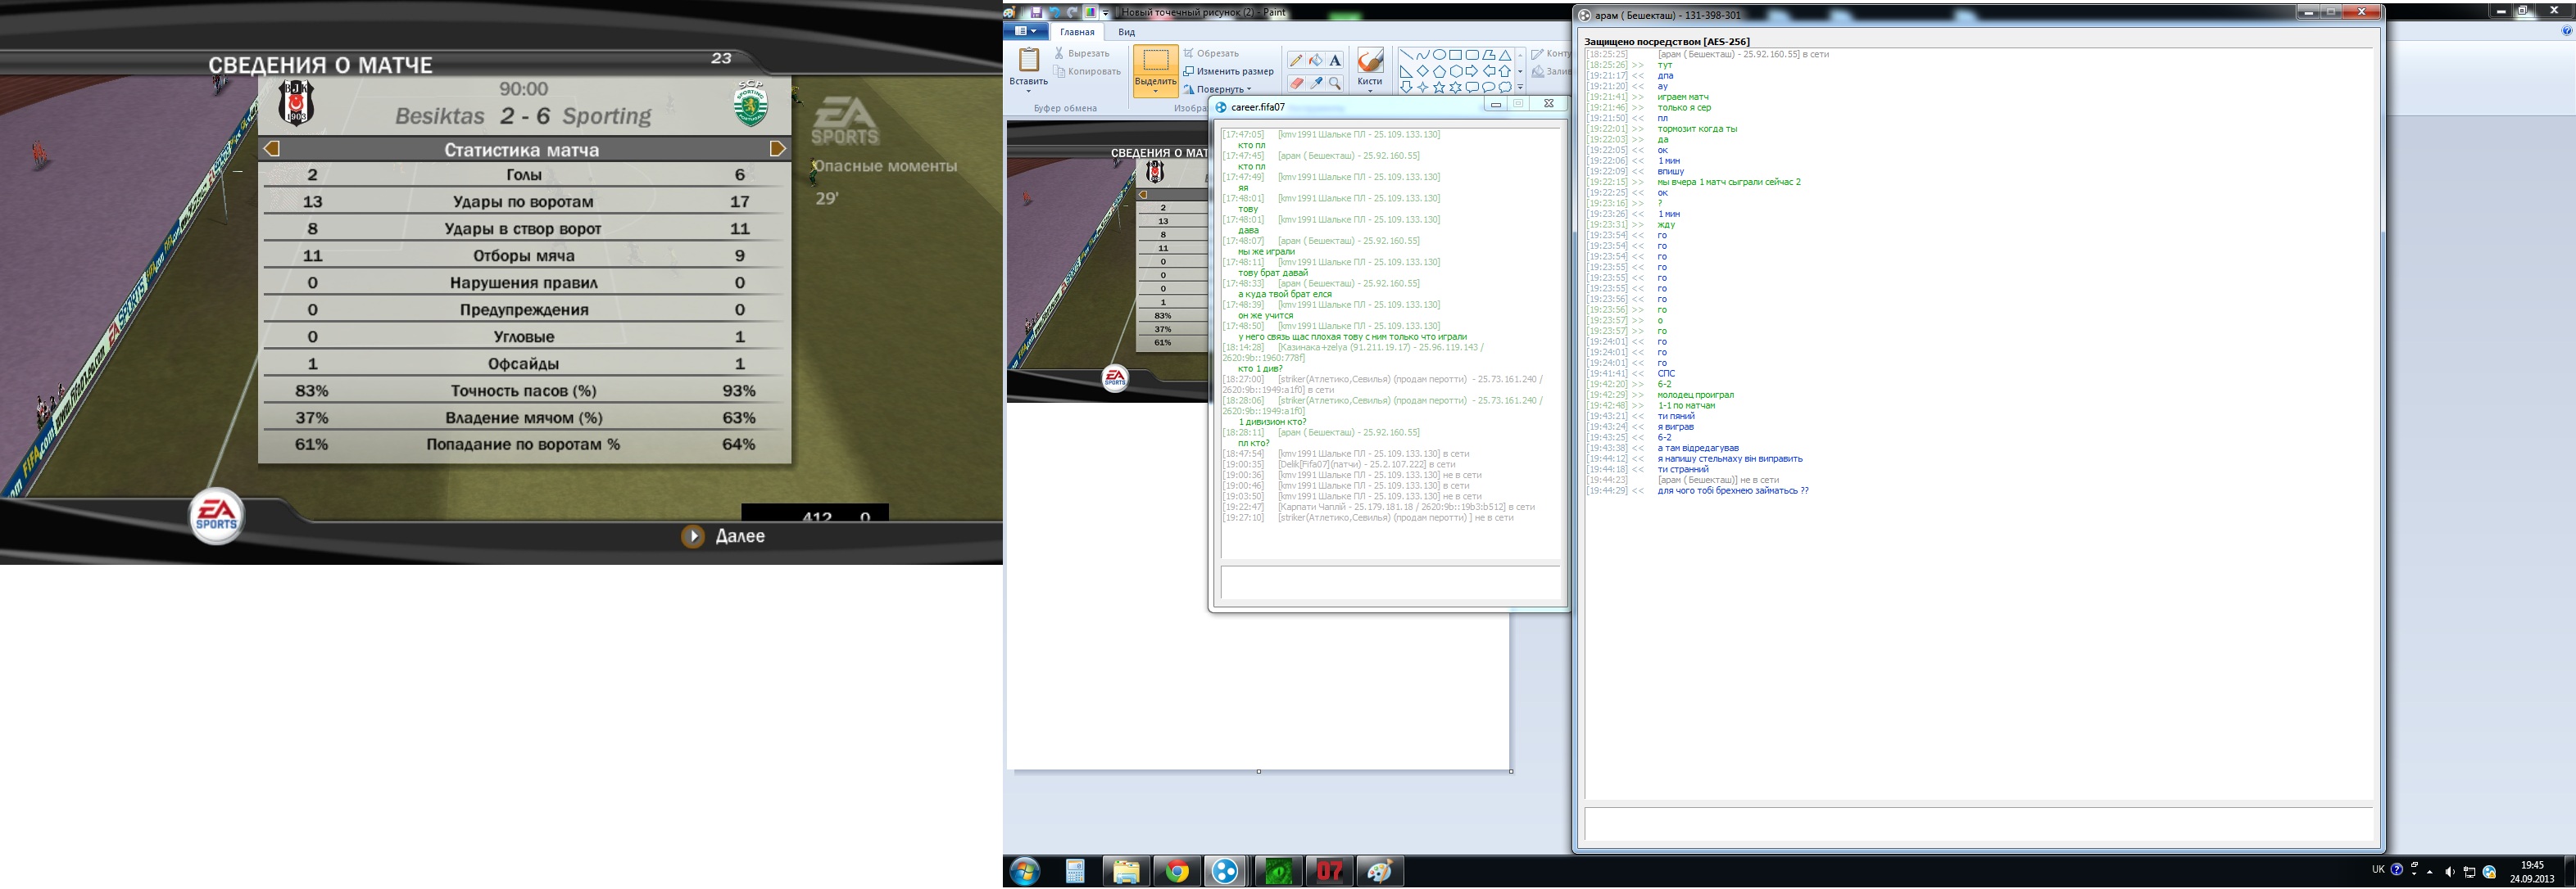The height and width of the screenshot is (889, 2576).
Task: Choose the Triangle shape in the gallery
Action: click(1505, 55)
